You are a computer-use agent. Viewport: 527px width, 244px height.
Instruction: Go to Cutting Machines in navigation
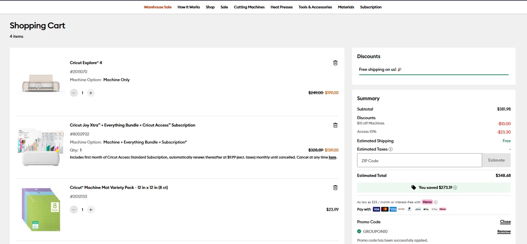click(x=249, y=7)
